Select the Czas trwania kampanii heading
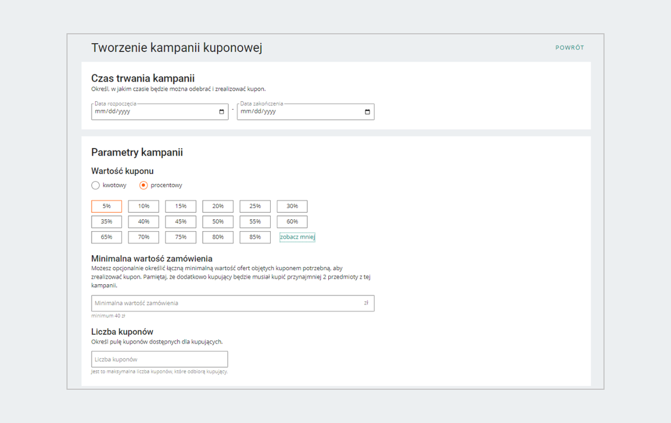This screenshot has height=423, width=671. (x=143, y=79)
